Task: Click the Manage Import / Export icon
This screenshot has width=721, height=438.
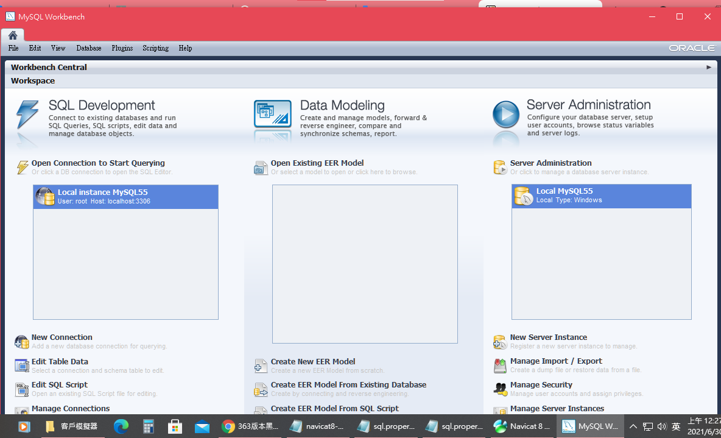Action: 500,366
